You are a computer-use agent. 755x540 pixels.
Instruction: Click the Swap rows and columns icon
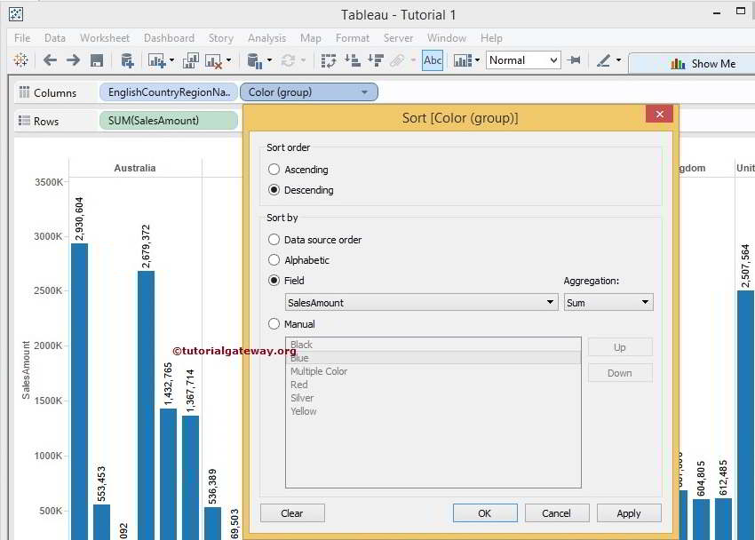(329, 60)
